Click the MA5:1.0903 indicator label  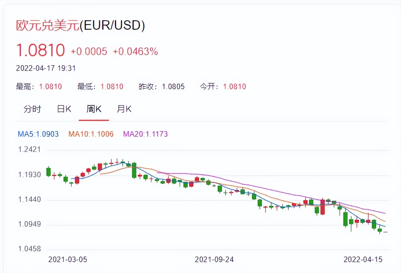coord(38,134)
